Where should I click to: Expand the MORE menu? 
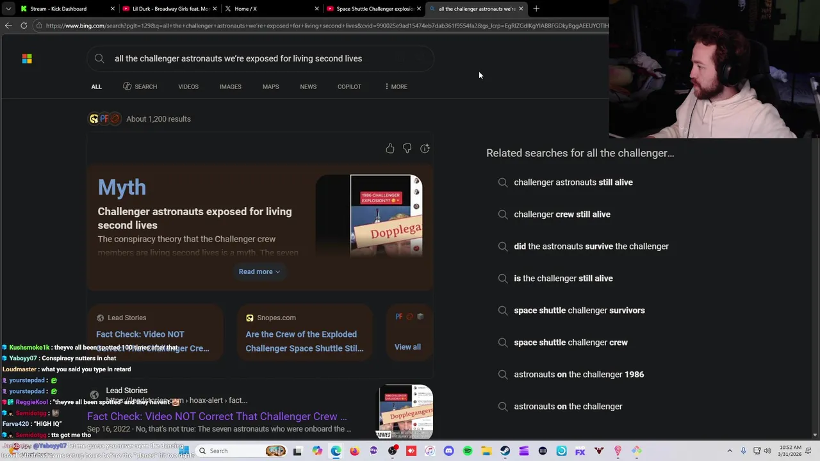pyautogui.click(x=395, y=86)
